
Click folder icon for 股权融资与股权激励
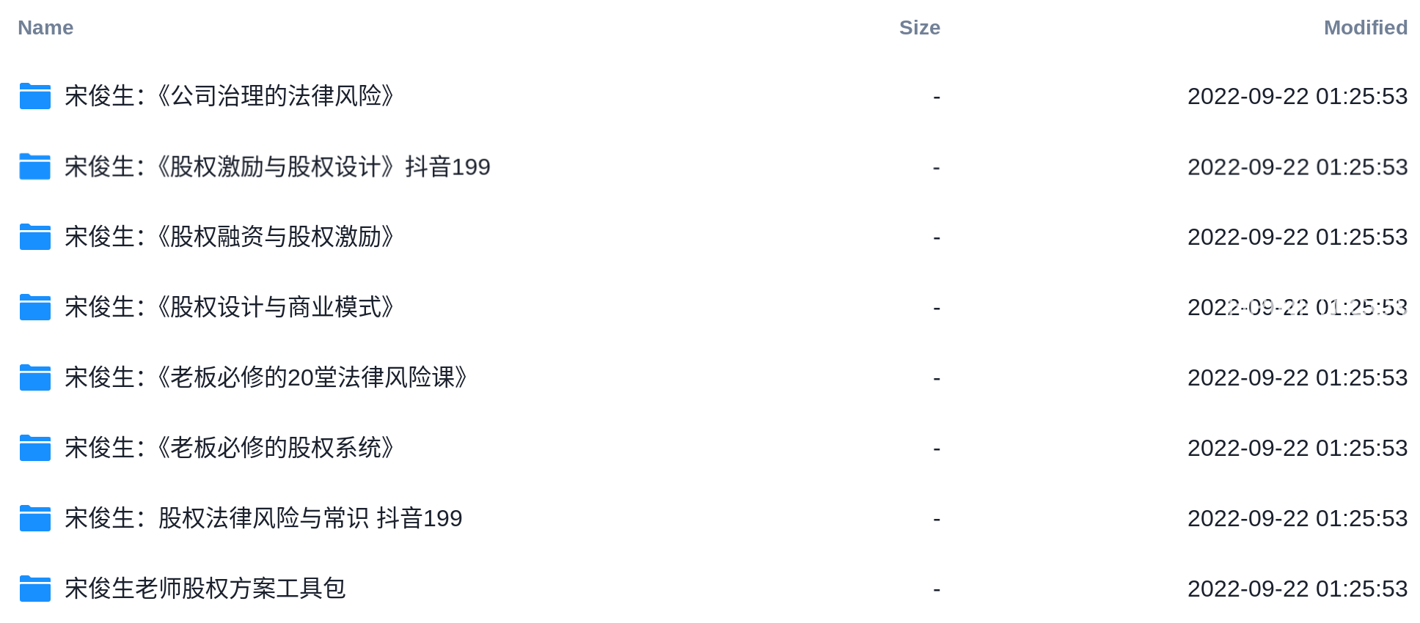click(34, 237)
